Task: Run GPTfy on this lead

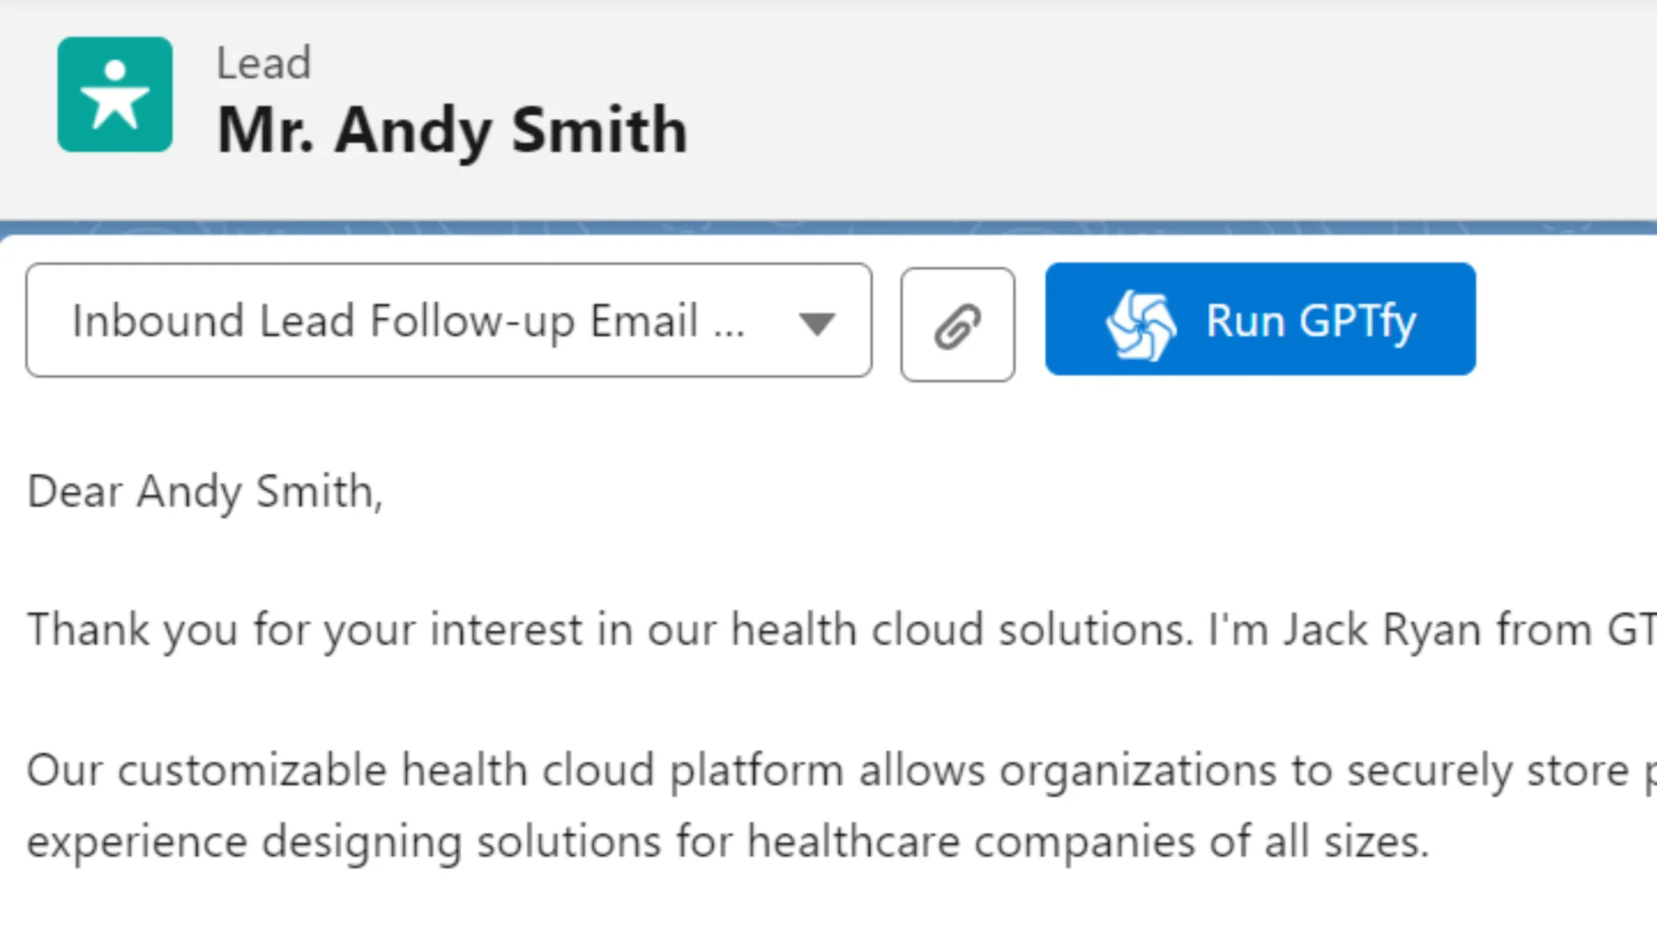Action: point(1260,319)
